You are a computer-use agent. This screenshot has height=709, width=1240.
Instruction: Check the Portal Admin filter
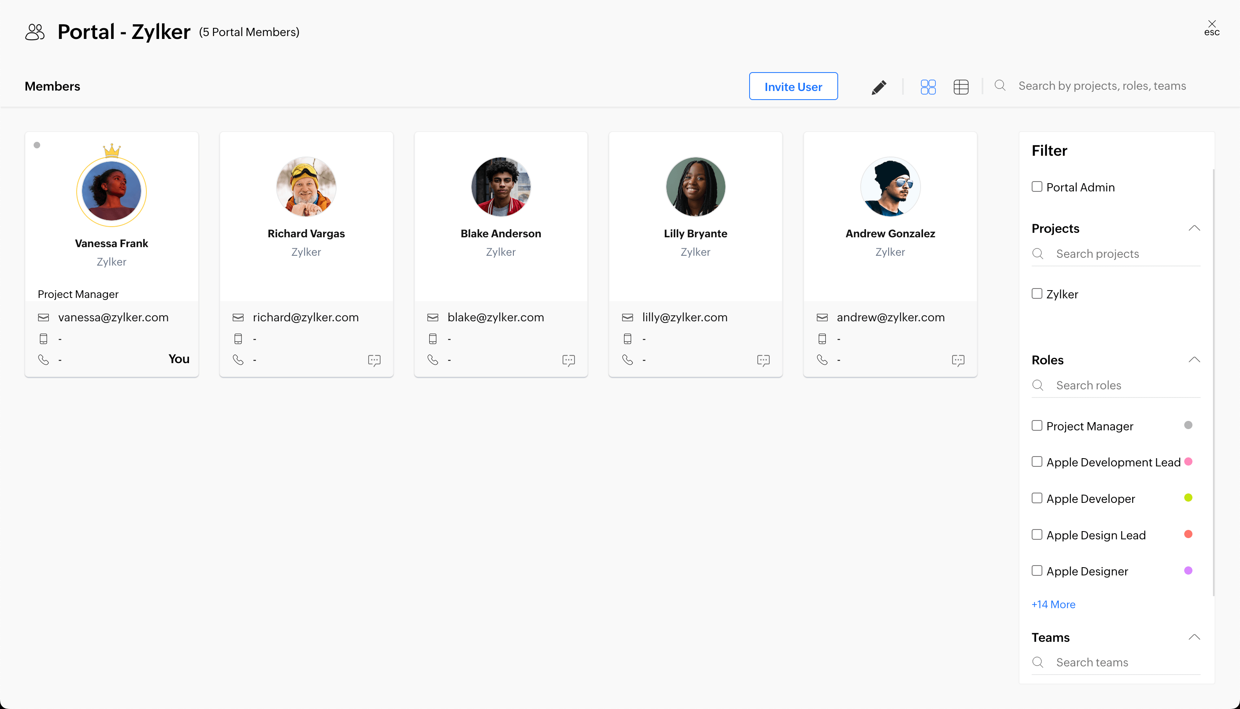coord(1037,187)
